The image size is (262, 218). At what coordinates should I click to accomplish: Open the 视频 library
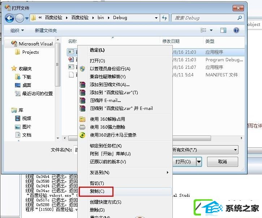click(x=23, y=118)
